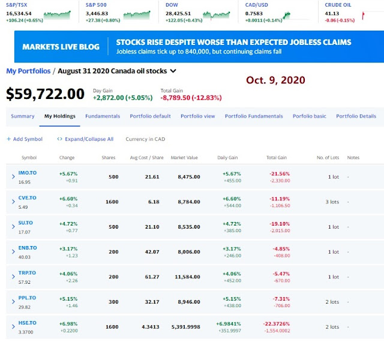The height and width of the screenshot is (345, 384).
Task: Open the HSE.TO ticker link
Action: click(27, 323)
